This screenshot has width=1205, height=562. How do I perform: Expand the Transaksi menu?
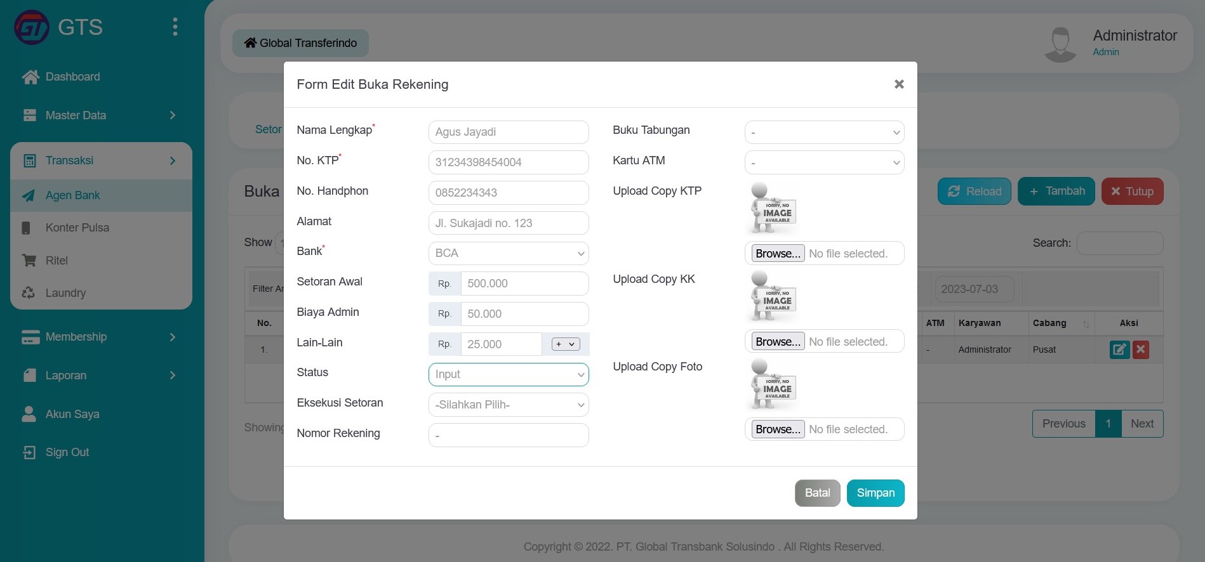[101, 161]
